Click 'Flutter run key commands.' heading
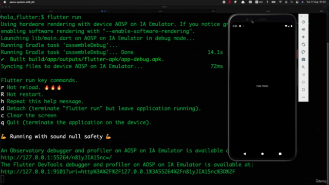329x185 pixels. click(x=39, y=80)
